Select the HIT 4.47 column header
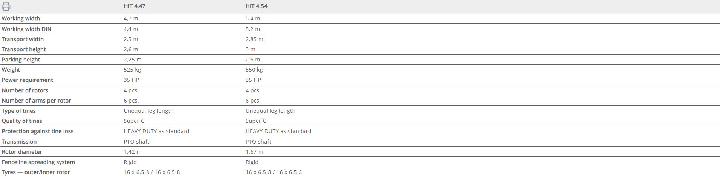 click(x=135, y=6)
